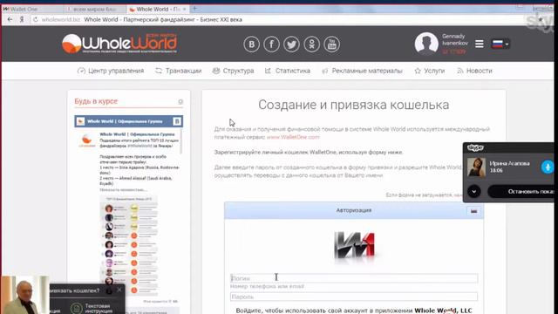Open VK icon in Official Group widget header
The image size is (558, 314).
coord(177,121)
